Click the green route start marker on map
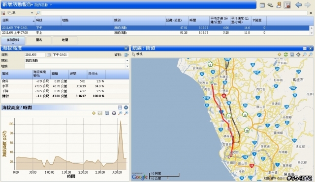 click(x=212, y=83)
